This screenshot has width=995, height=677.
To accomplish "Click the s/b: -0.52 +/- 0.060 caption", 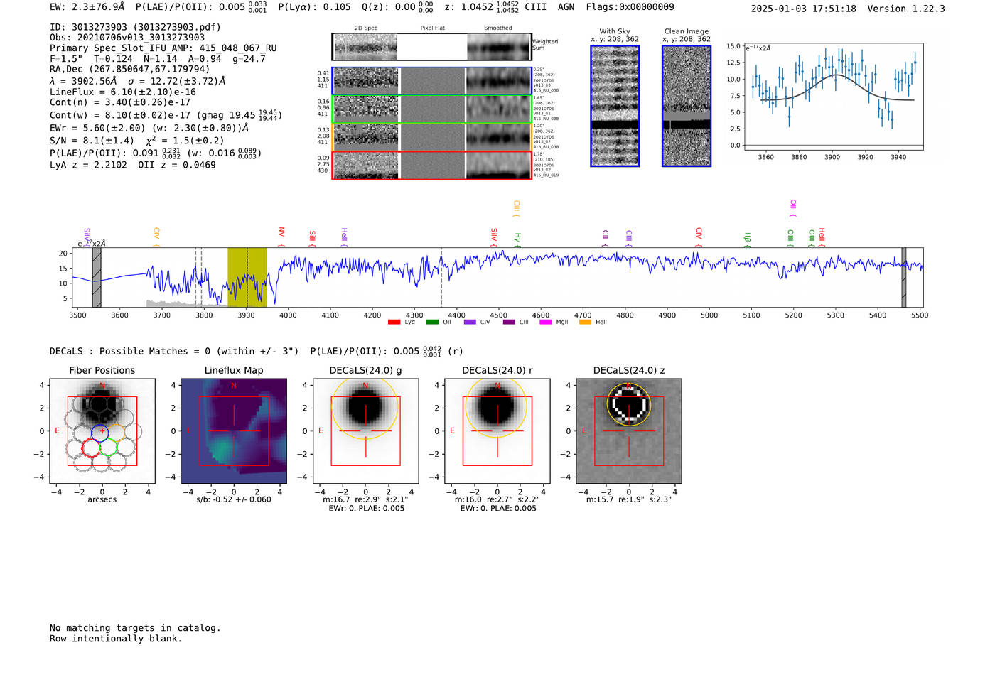I will [x=234, y=499].
